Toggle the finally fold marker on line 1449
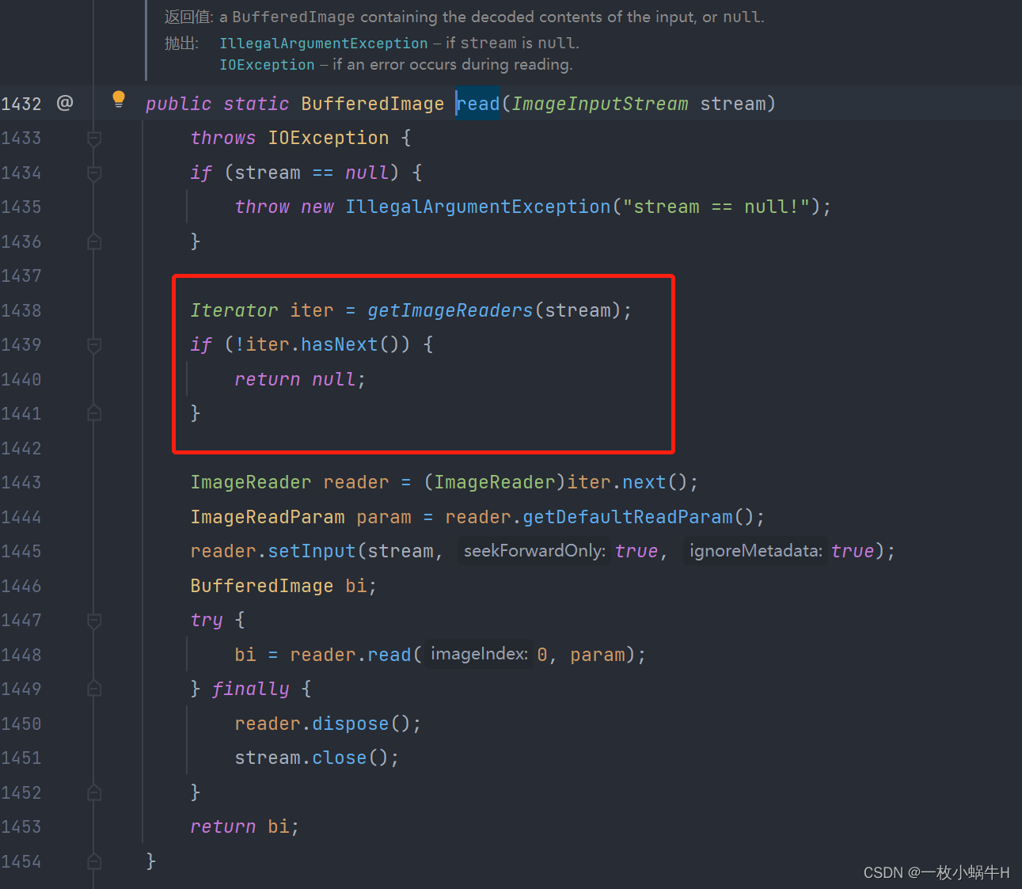The width and height of the screenshot is (1022, 889). pyautogui.click(x=94, y=689)
